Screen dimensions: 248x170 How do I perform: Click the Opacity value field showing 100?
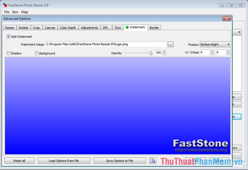point(158,52)
